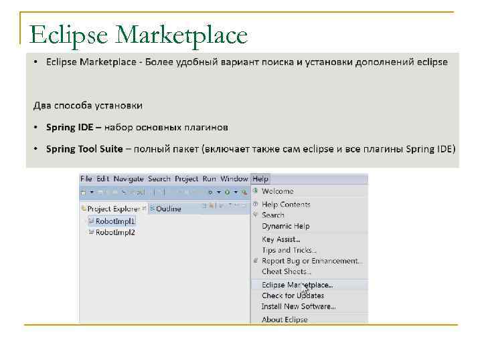The height and width of the screenshot is (361, 482).
Task: Click the RobotImpl1 project icon
Action: click(x=91, y=221)
